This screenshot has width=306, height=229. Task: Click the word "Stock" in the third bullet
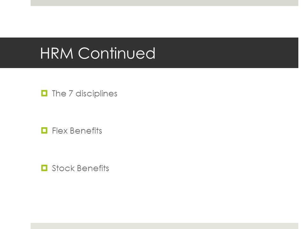pos(63,168)
